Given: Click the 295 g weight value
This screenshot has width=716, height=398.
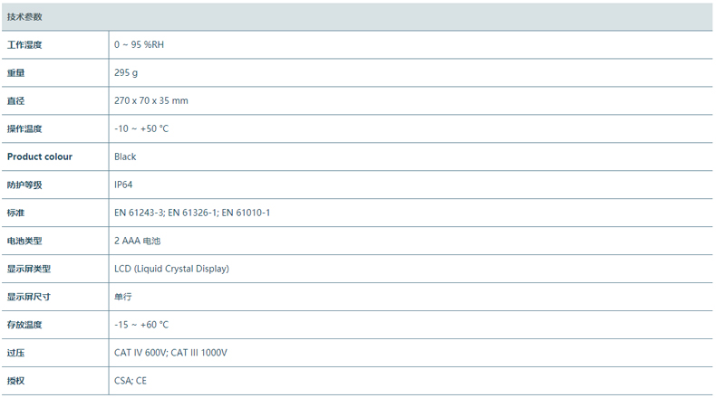Looking at the screenshot, I should click(126, 72).
